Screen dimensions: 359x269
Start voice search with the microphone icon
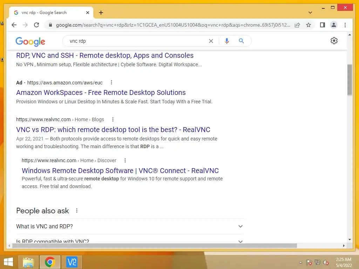(227, 41)
